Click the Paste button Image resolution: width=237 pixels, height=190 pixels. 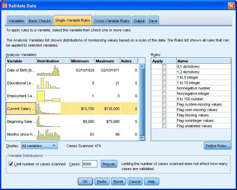click(101, 182)
